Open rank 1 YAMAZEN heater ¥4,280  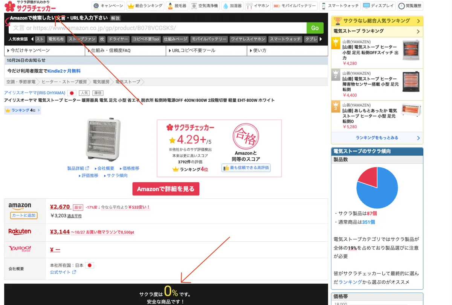coord(377,52)
